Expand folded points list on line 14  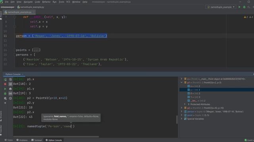coord(36,50)
